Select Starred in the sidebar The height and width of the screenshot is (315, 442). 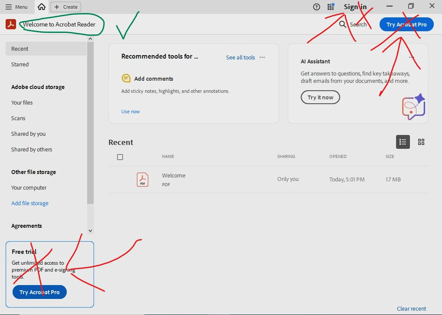point(20,64)
